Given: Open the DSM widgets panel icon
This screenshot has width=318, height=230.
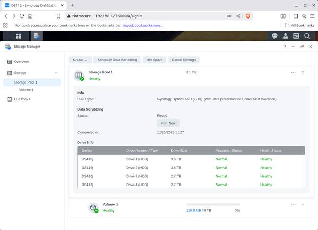Looking at the screenshot, I should coord(296,36).
